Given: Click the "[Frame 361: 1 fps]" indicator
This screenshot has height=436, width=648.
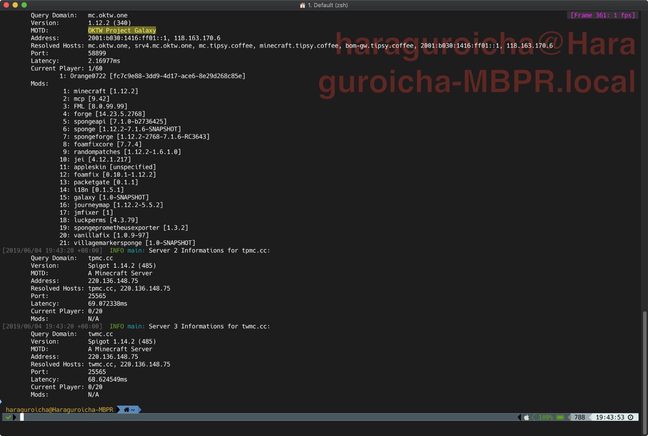Looking at the screenshot, I should click(x=603, y=15).
